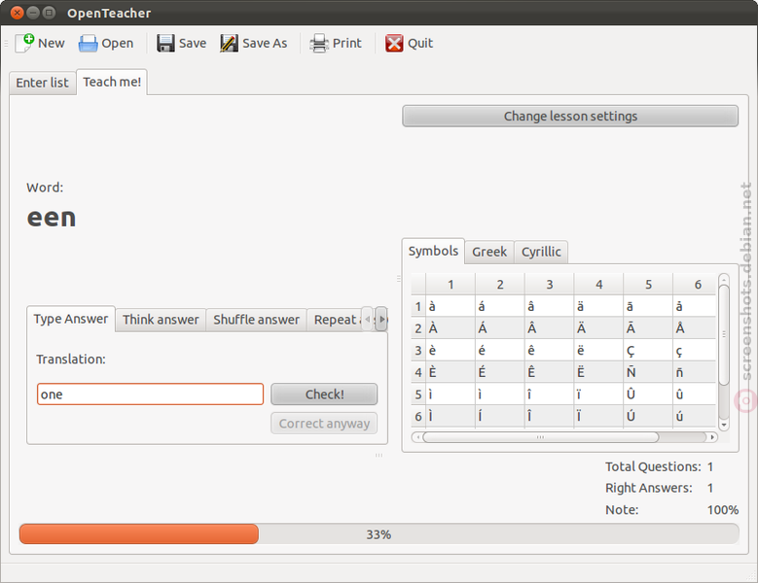Click symbol table scroll-right arrow

(712, 437)
